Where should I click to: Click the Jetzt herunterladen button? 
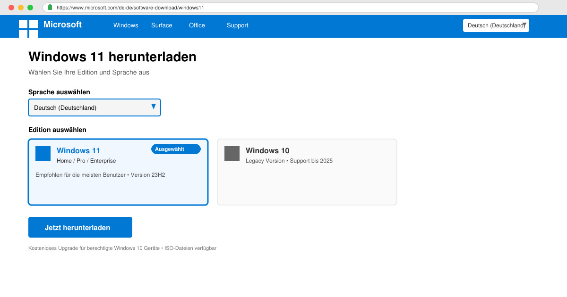80,227
